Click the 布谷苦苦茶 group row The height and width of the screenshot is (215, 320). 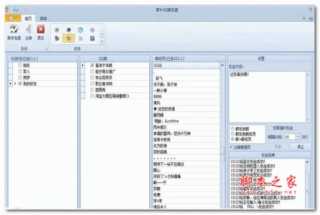click(x=115, y=77)
